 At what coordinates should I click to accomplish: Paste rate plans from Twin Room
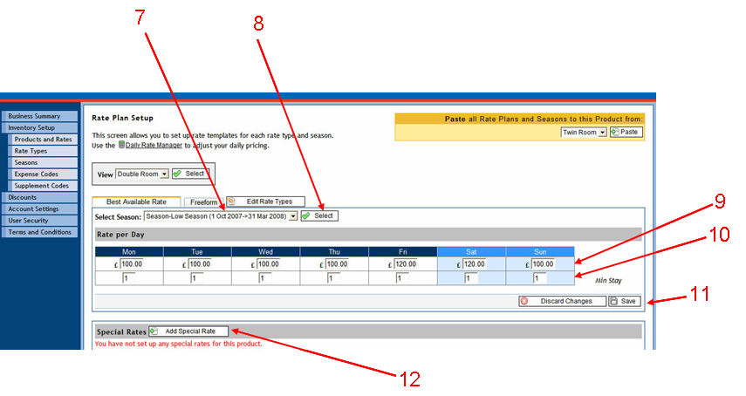click(x=625, y=132)
